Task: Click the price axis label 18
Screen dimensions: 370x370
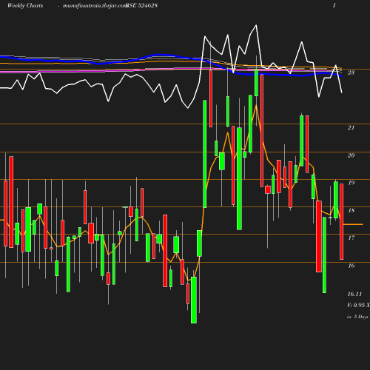Action: point(351,210)
